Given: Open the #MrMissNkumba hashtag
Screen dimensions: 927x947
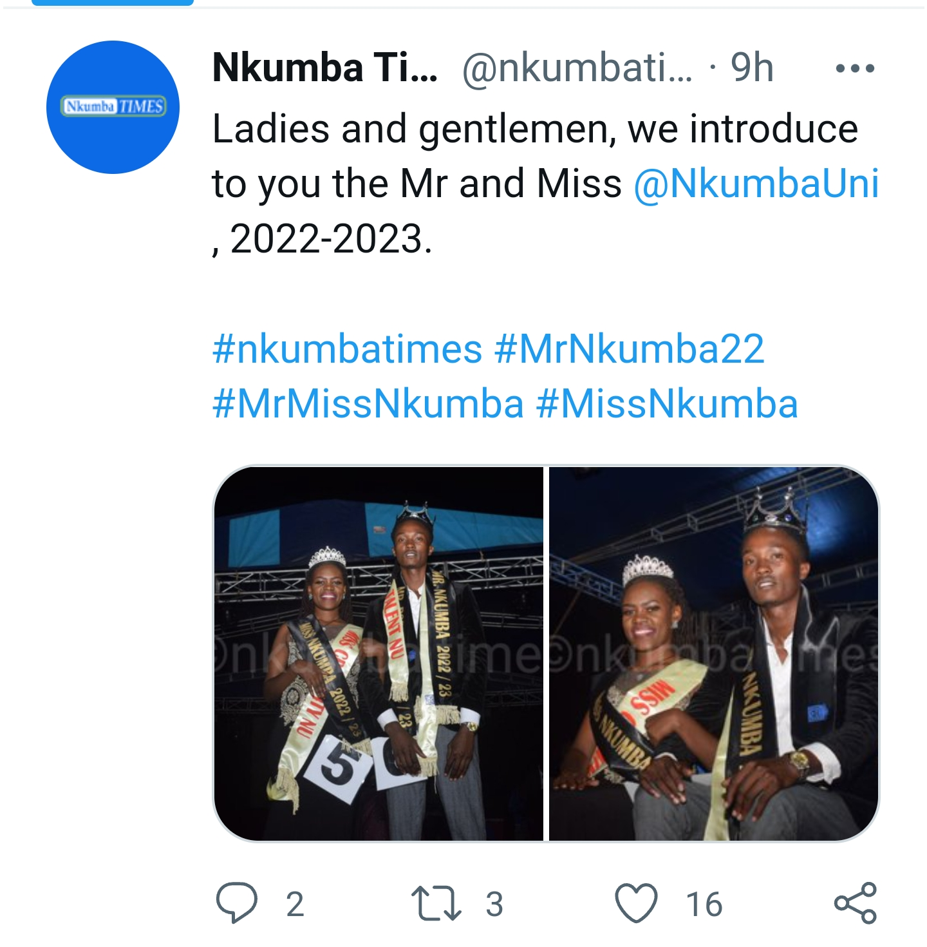Looking at the screenshot, I should coord(368,405).
